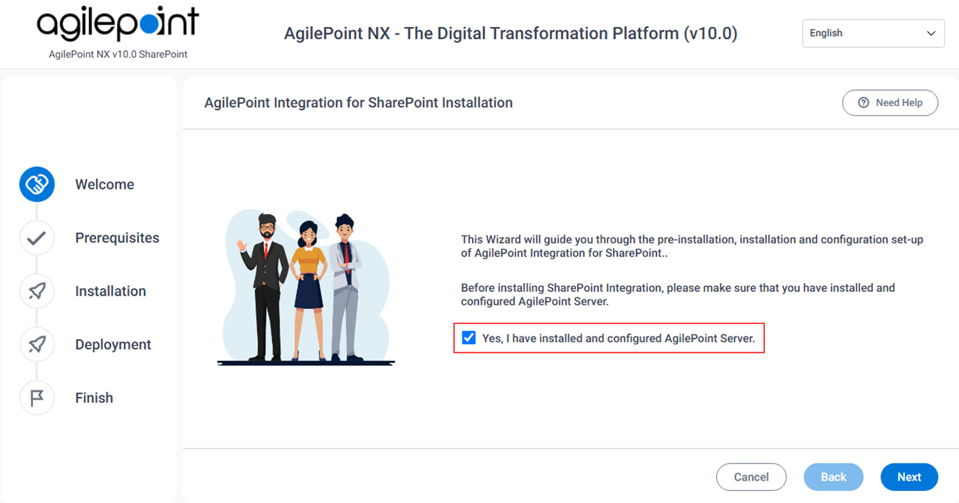
Task: Click the question mark icon in Need Help
Action: point(864,103)
